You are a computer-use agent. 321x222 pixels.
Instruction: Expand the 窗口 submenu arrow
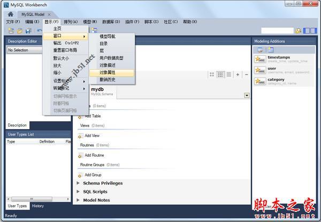click(84, 36)
